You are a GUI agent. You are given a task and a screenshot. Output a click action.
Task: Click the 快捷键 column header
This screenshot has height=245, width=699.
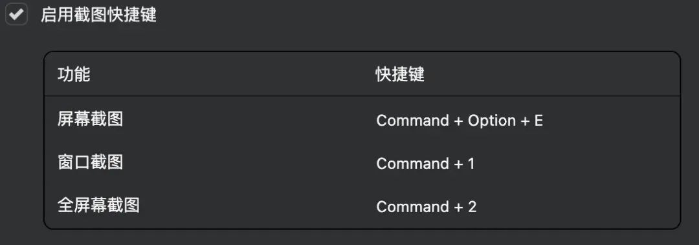click(x=400, y=75)
